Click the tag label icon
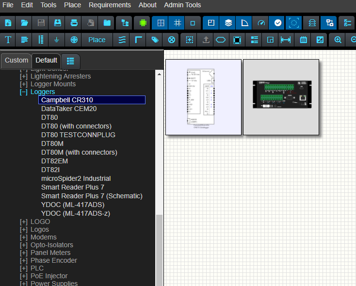 pos(155,40)
